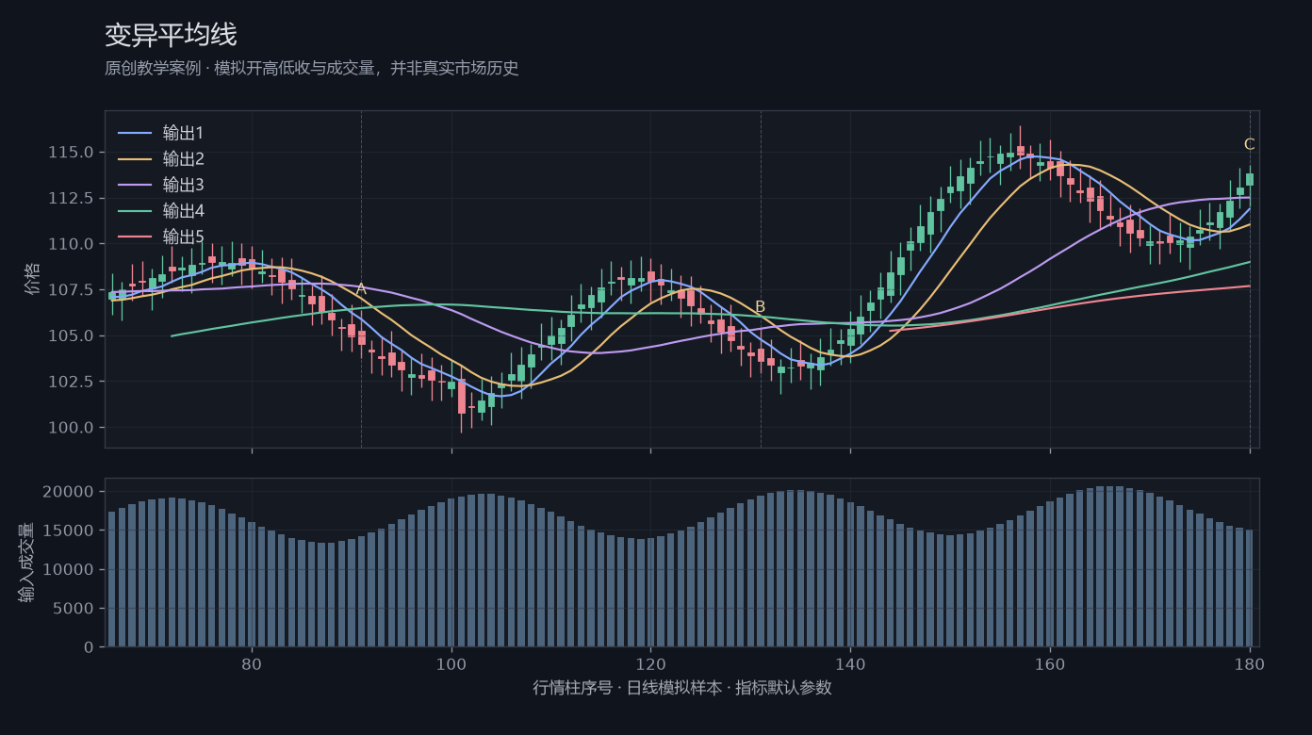Click the 输出2 legend label
The height and width of the screenshot is (735, 1312).
(x=184, y=159)
